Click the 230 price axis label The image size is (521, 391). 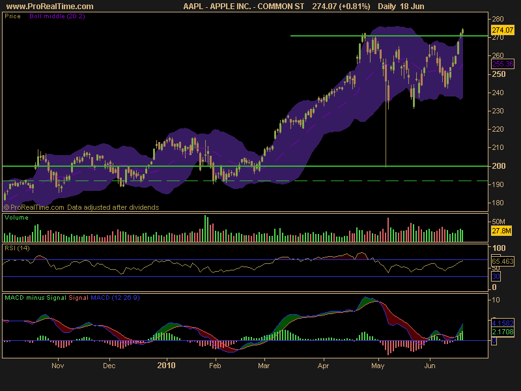[x=498, y=111]
